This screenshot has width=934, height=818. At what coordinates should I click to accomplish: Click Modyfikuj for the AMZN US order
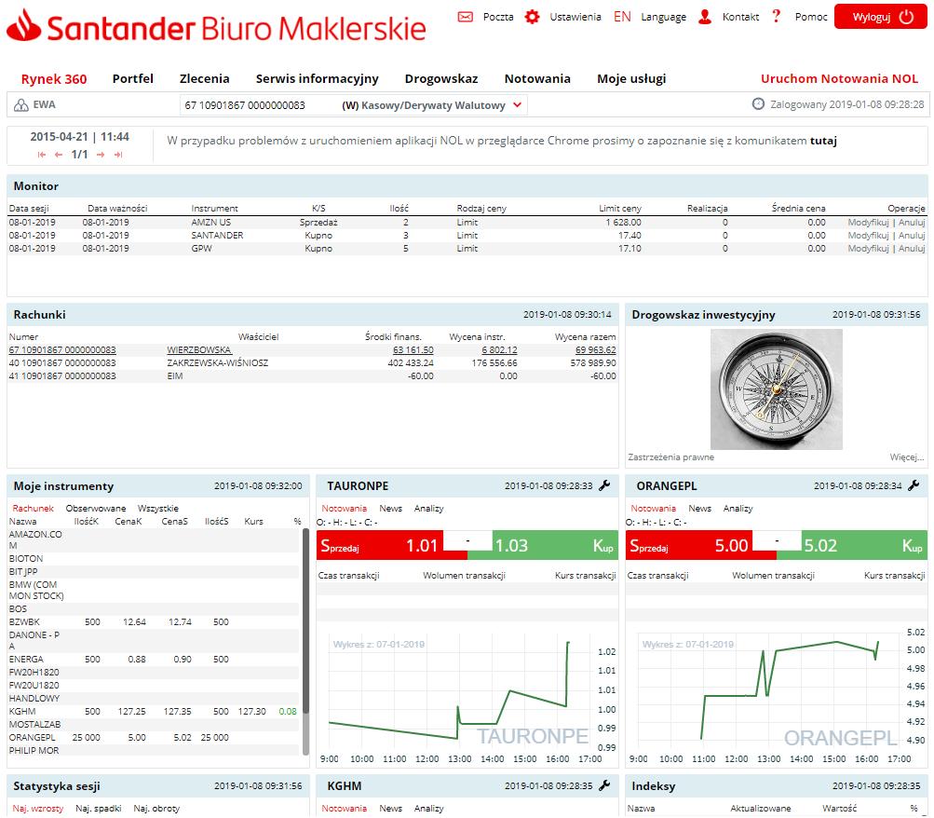click(868, 223)
